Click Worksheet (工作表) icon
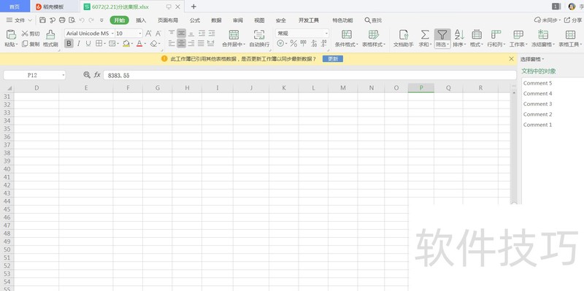The image size is (584, 291). [x=518, y=35]
